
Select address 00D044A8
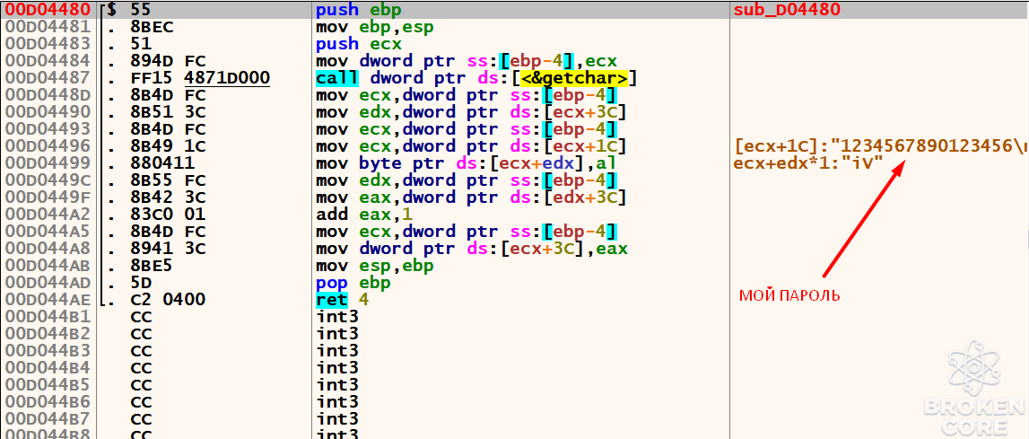pos(48,250)
